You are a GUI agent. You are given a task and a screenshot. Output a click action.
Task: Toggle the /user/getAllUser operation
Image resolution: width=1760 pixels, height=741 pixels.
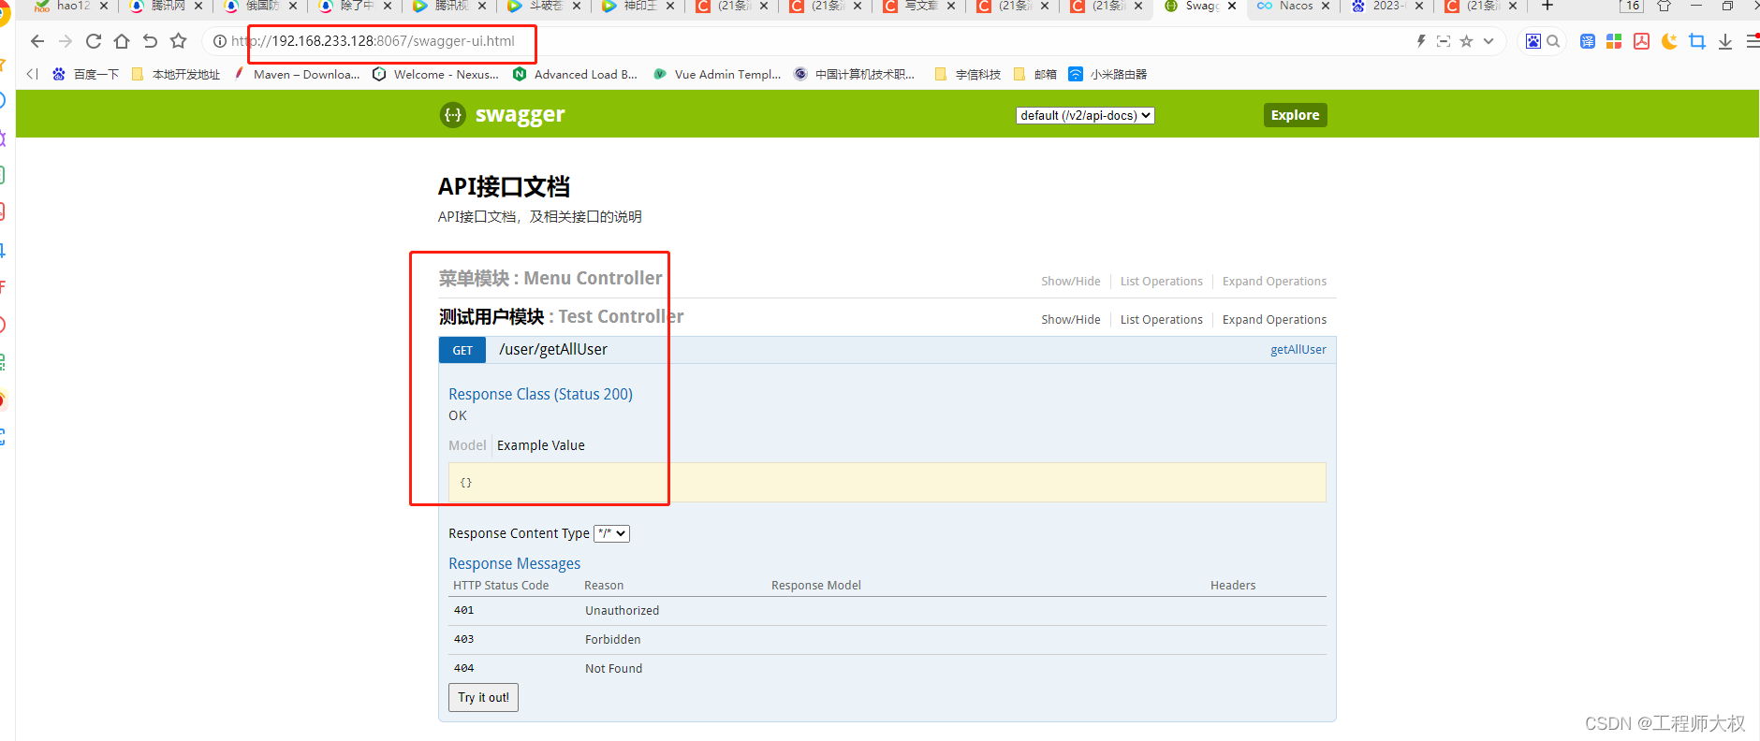tap(553, 349)
